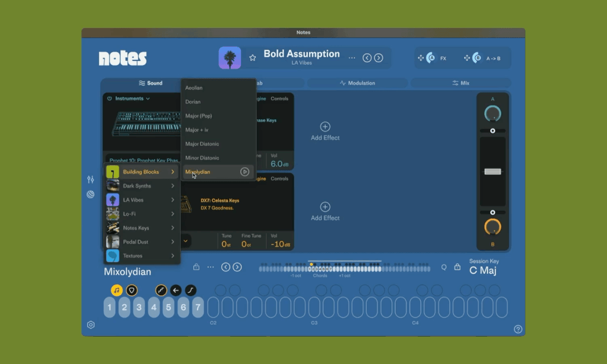Click Add Effect in the upper slot
The height and width of the screenshot is (364, 607).
[x=325, y=132]
